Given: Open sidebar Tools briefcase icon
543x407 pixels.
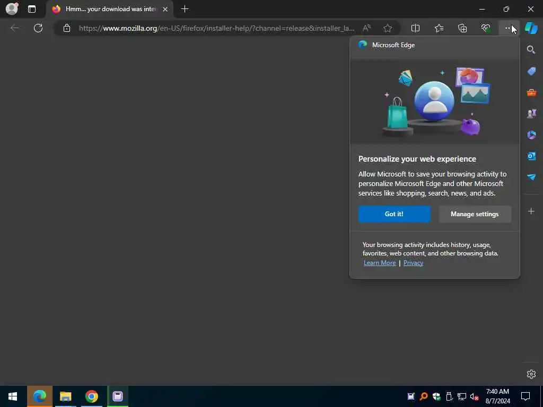Looking at the screenshot, I should point(531,92).
